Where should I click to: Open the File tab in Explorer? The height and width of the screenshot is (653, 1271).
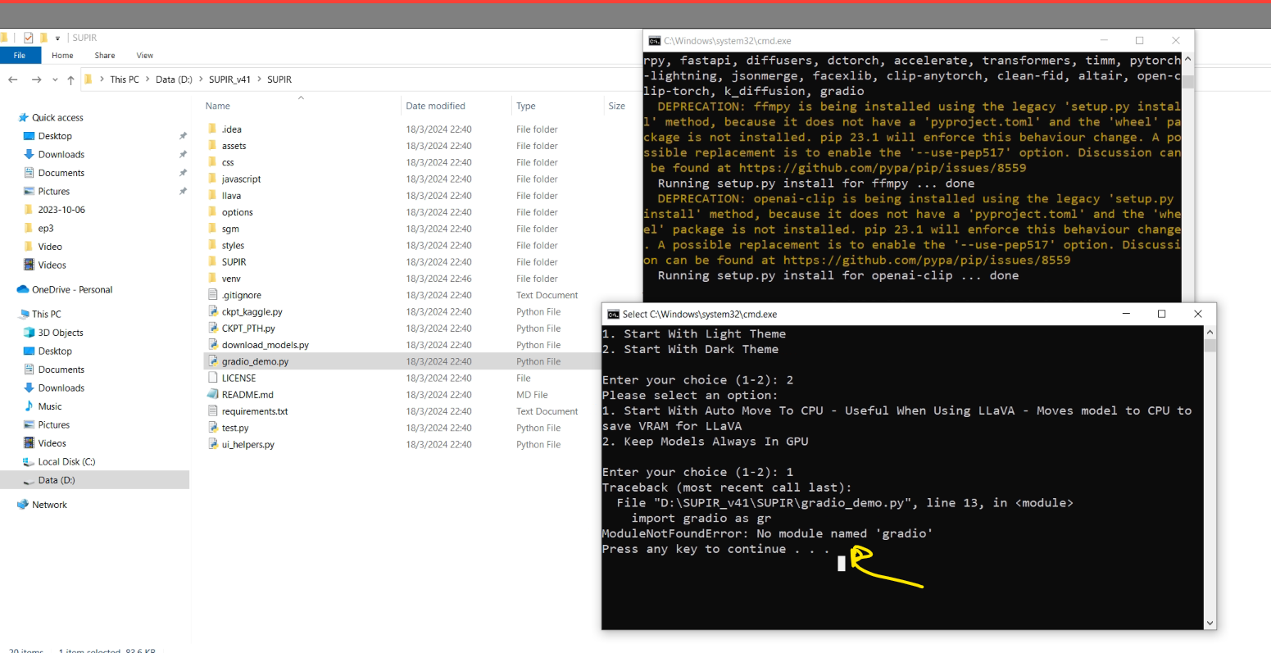20,56
